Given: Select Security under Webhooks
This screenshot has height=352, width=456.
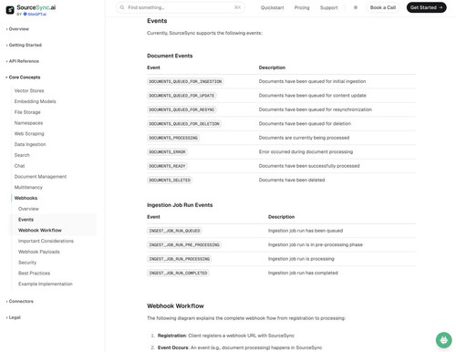Looking at the screenshot, I should pos(27,263).
